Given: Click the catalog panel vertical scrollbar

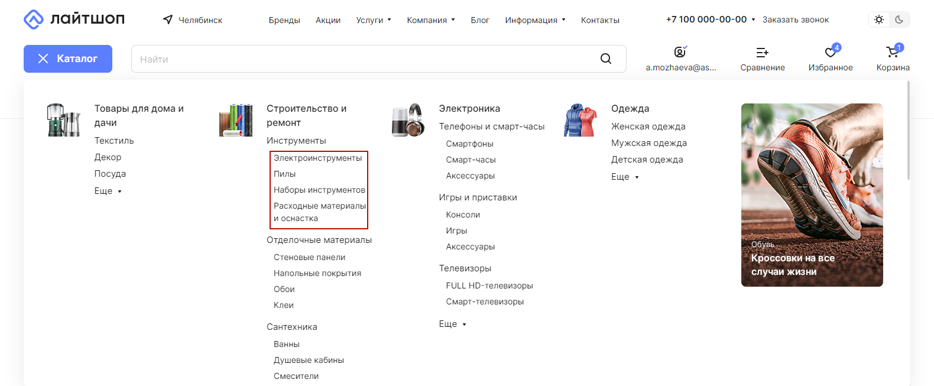Looking at the screenshot, I should pos(908,130).
